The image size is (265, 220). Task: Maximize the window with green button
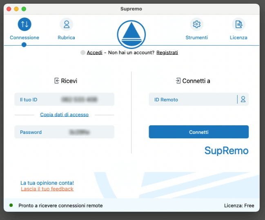(x=24, y=9)
